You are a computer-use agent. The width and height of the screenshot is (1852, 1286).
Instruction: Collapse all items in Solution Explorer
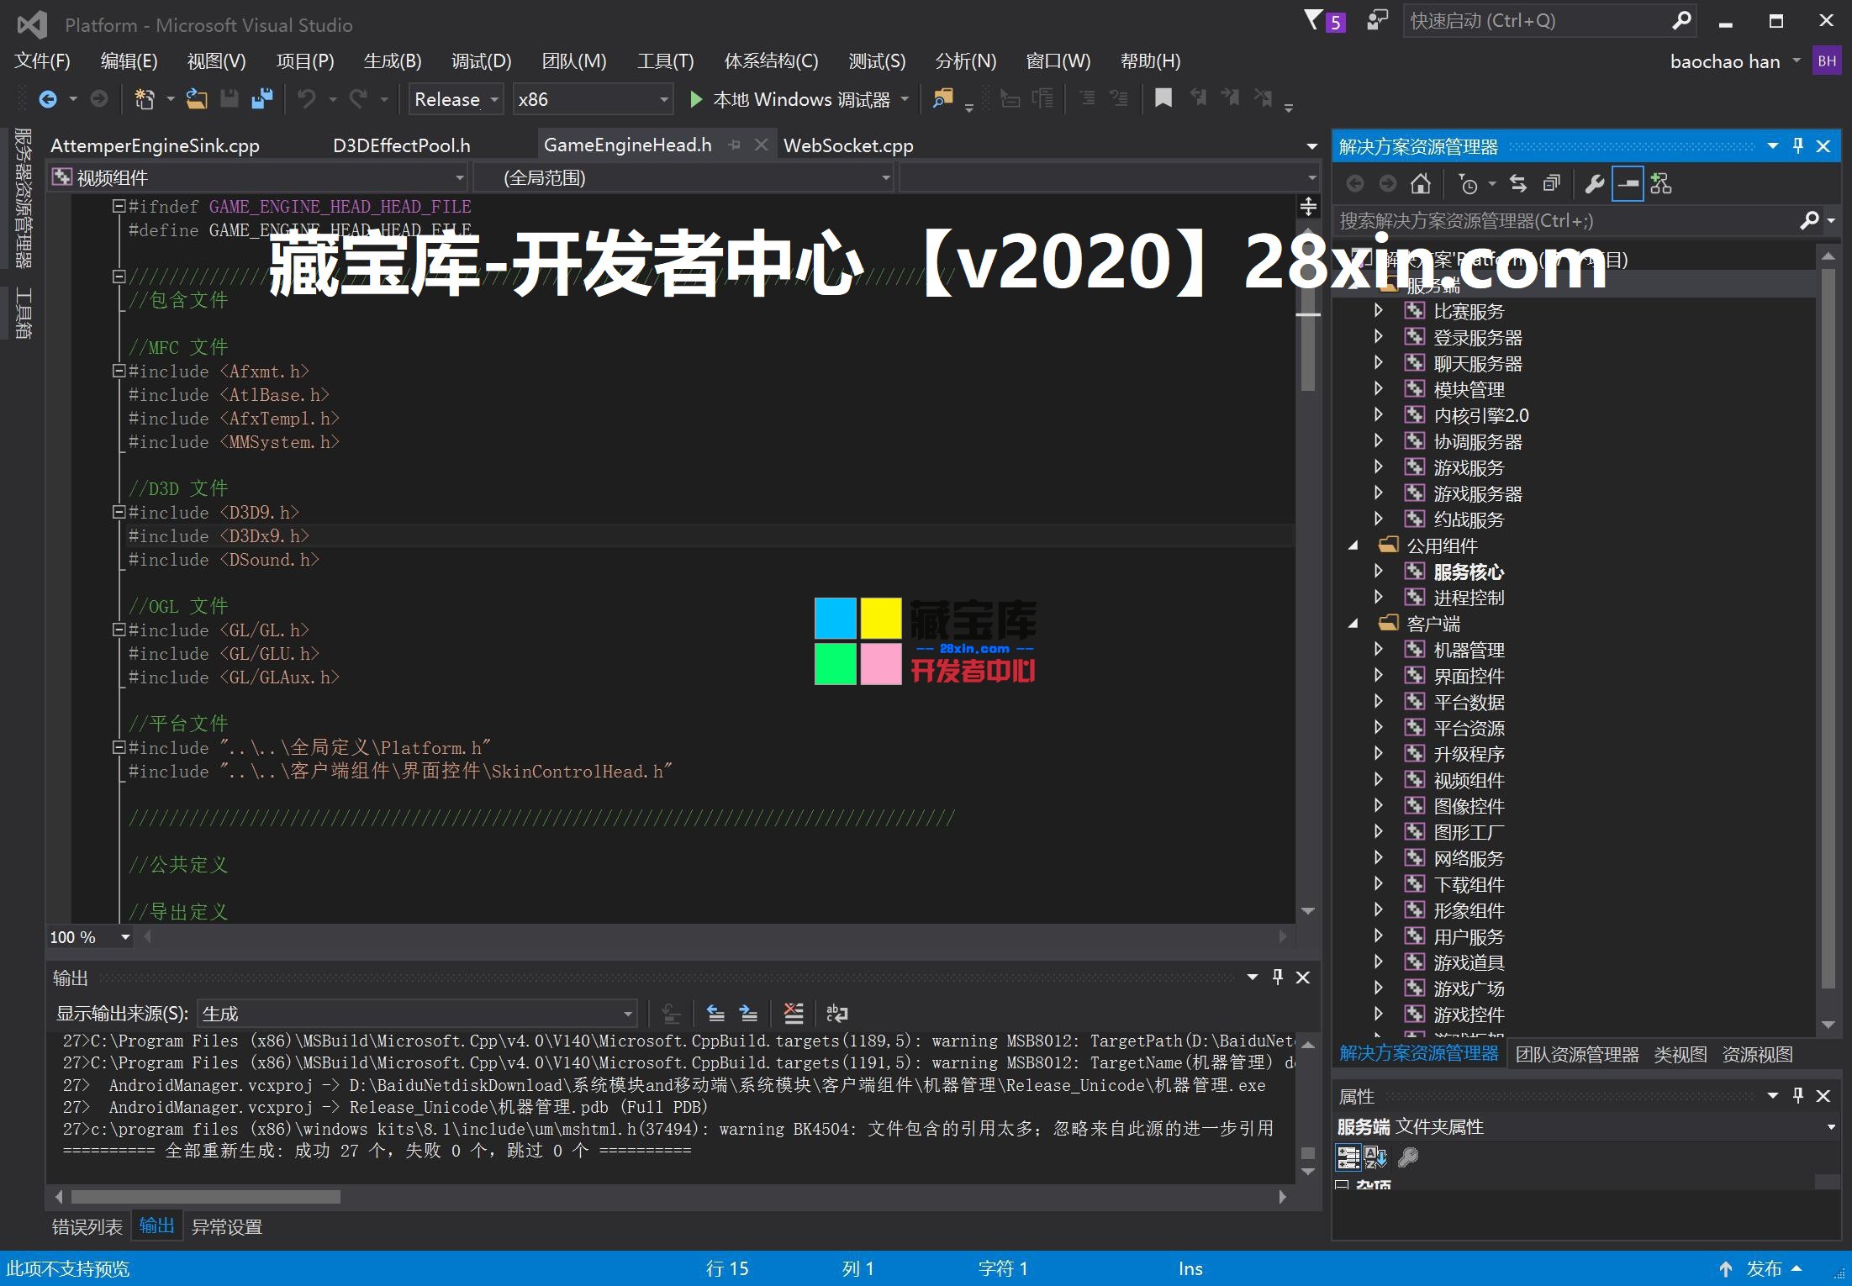pyautogui.click(x=1552, y=183)
